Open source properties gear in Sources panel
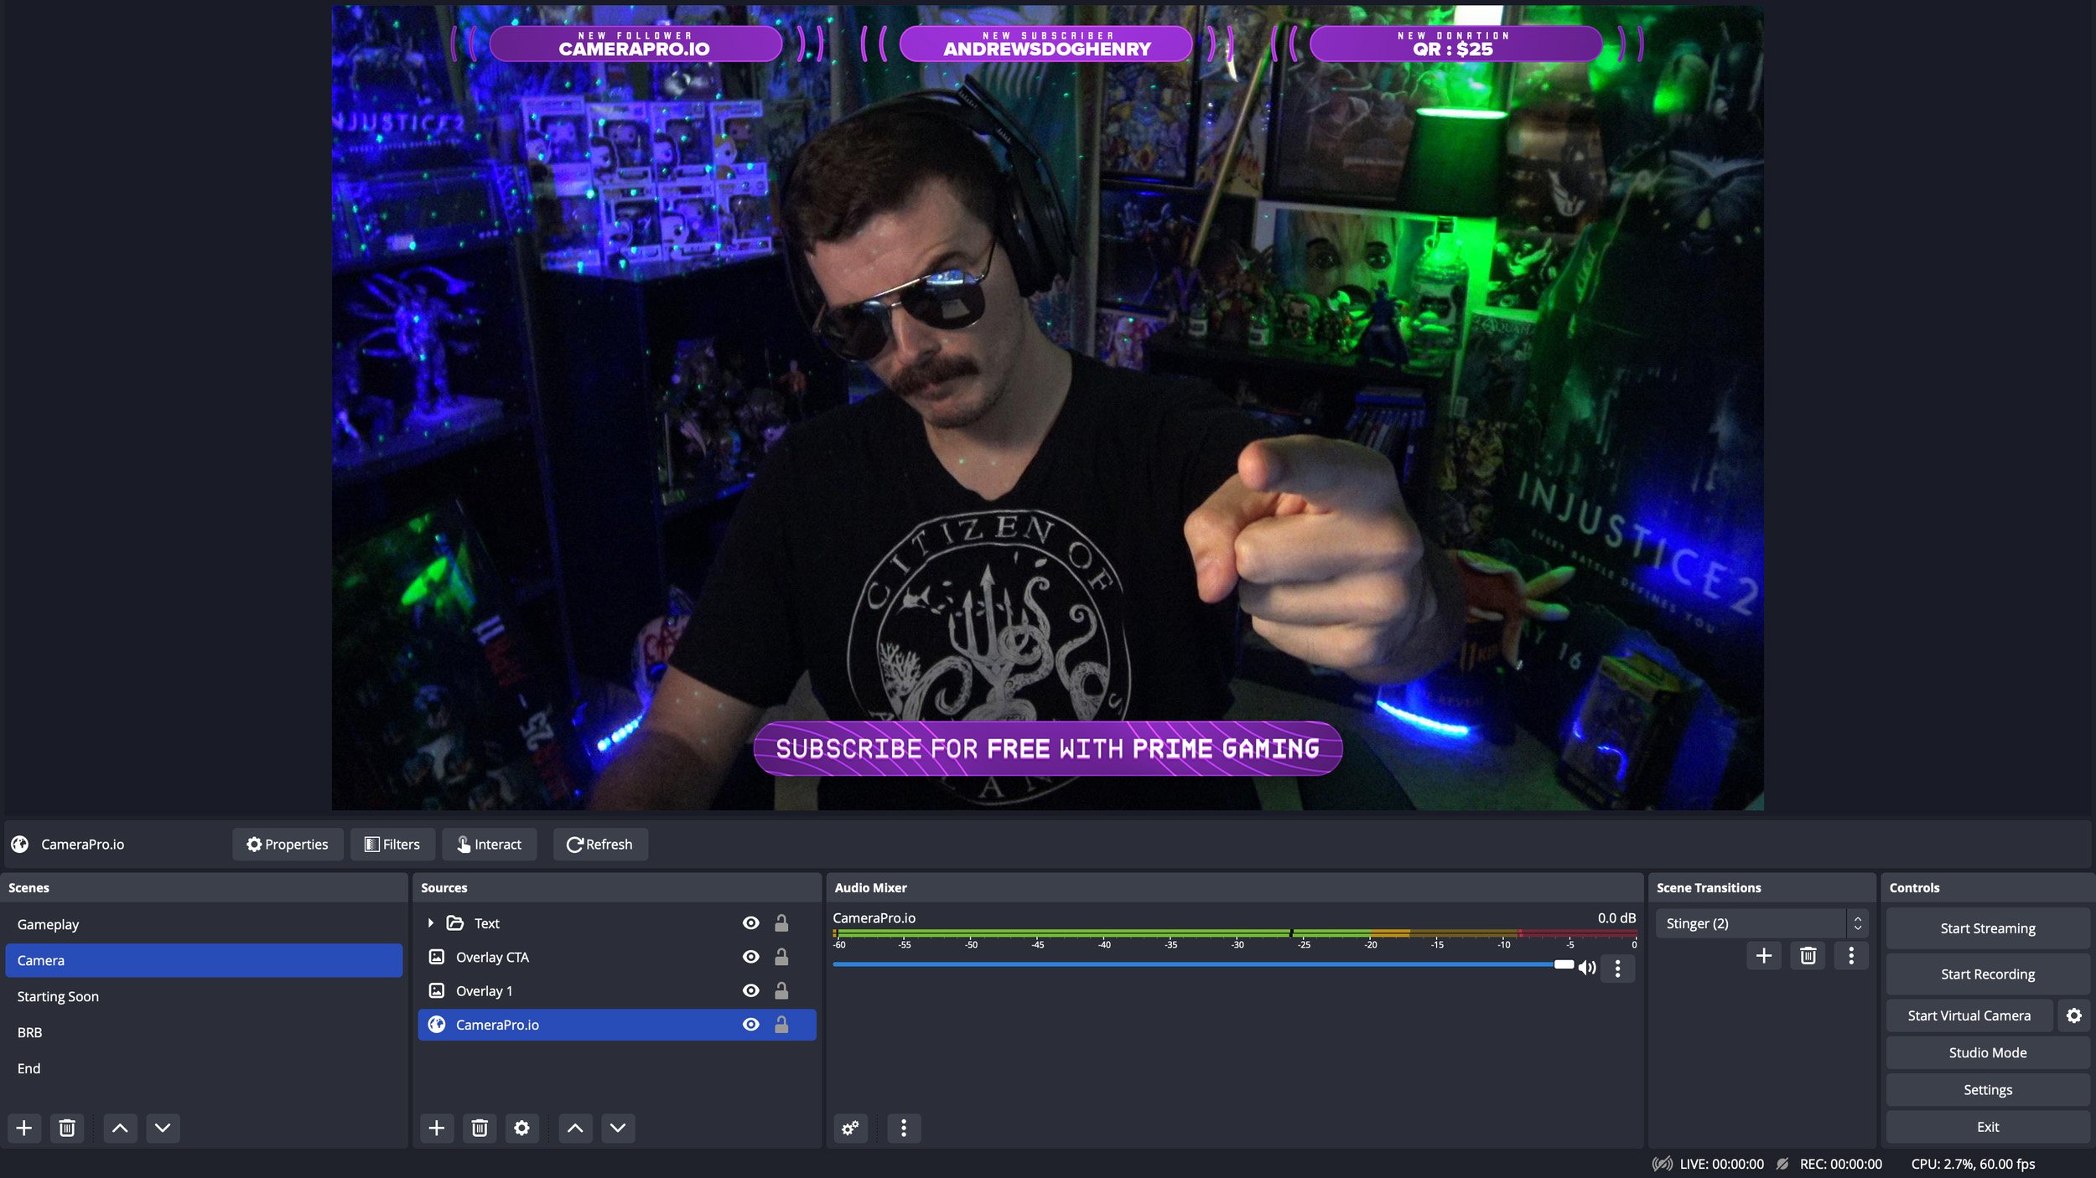Viewport: 2096px width, 1178px height. coord(521,1128)
